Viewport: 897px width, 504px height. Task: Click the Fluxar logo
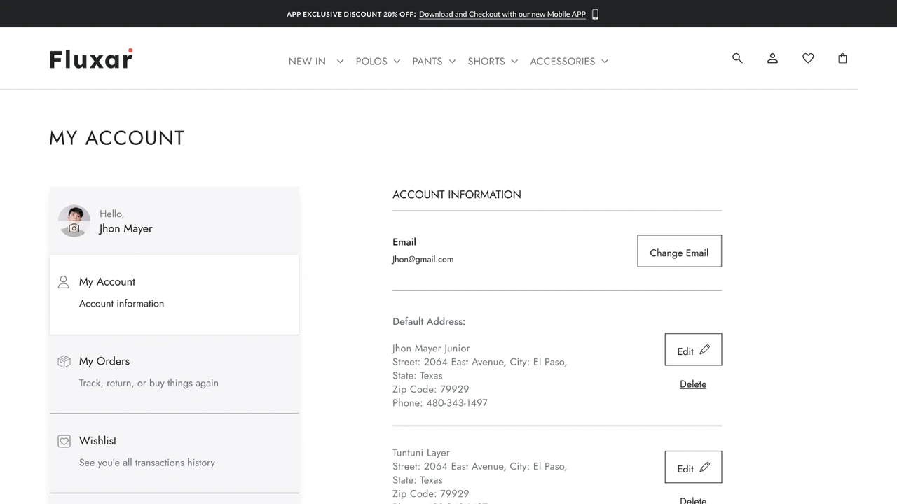pos(91,59)
